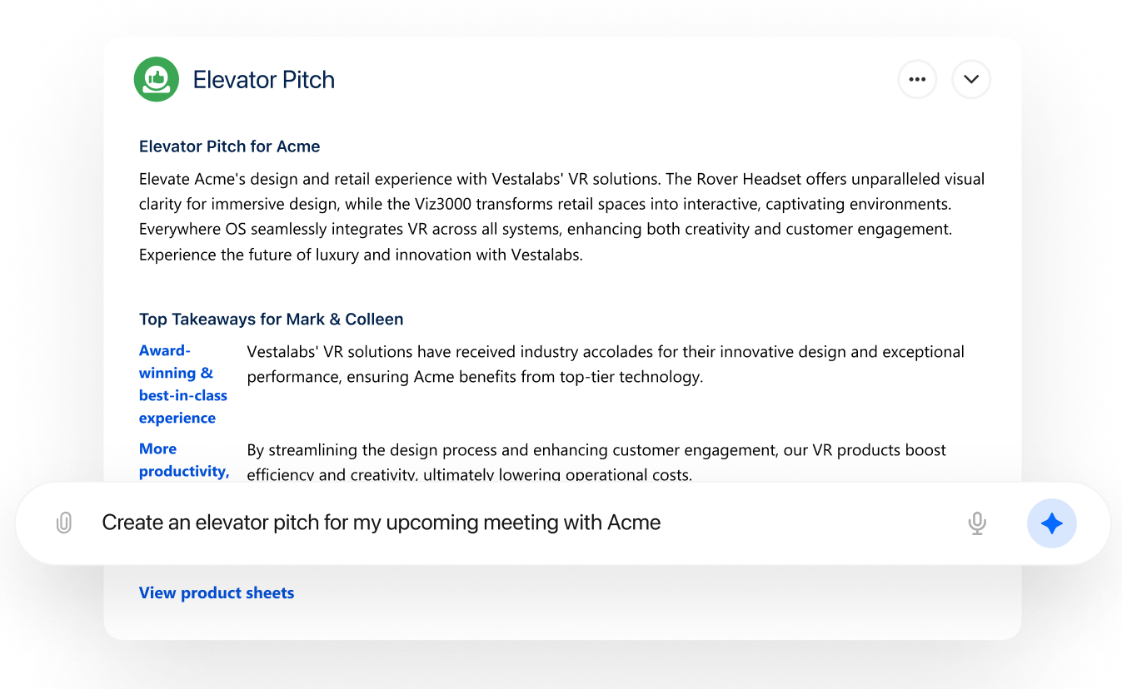Click the Top Takeaways for Mark & Colleen heading
The height and width of the screenshot is (689, 1122).
coord(271,320)
